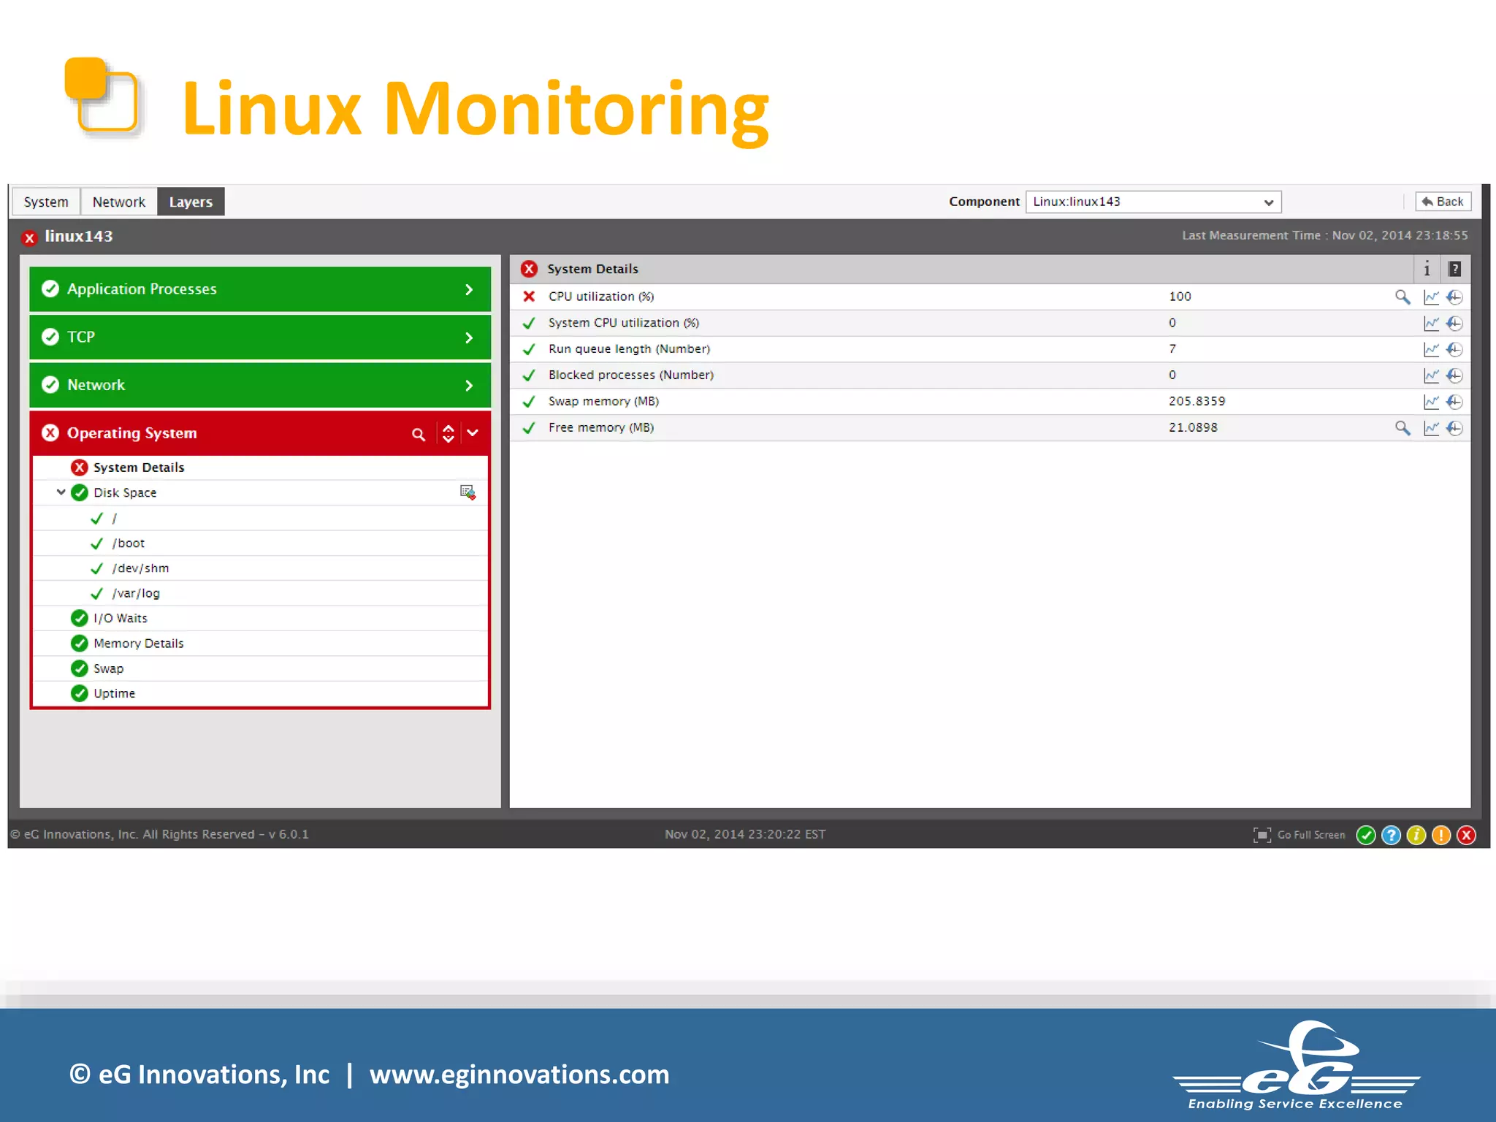Open history icon for Free memory
This screenshot has height=1122, width=1496.
[1454, 428]
